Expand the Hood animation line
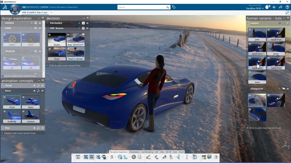291x163 pixels. tap(3, 85)
